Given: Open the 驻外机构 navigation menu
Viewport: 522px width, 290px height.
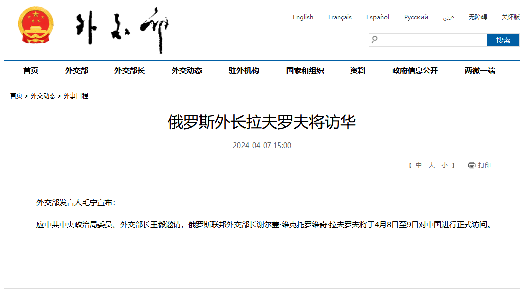Looking at the screenshot, I should pyautogui.click(x=244, y=71).
